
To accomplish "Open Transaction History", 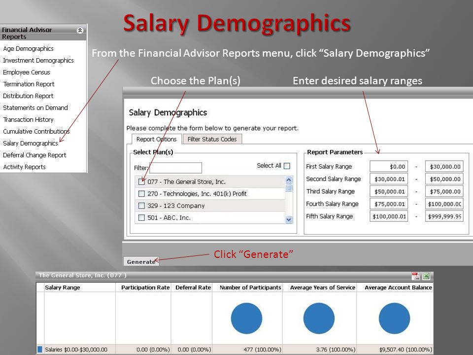I will pos(28,119).
